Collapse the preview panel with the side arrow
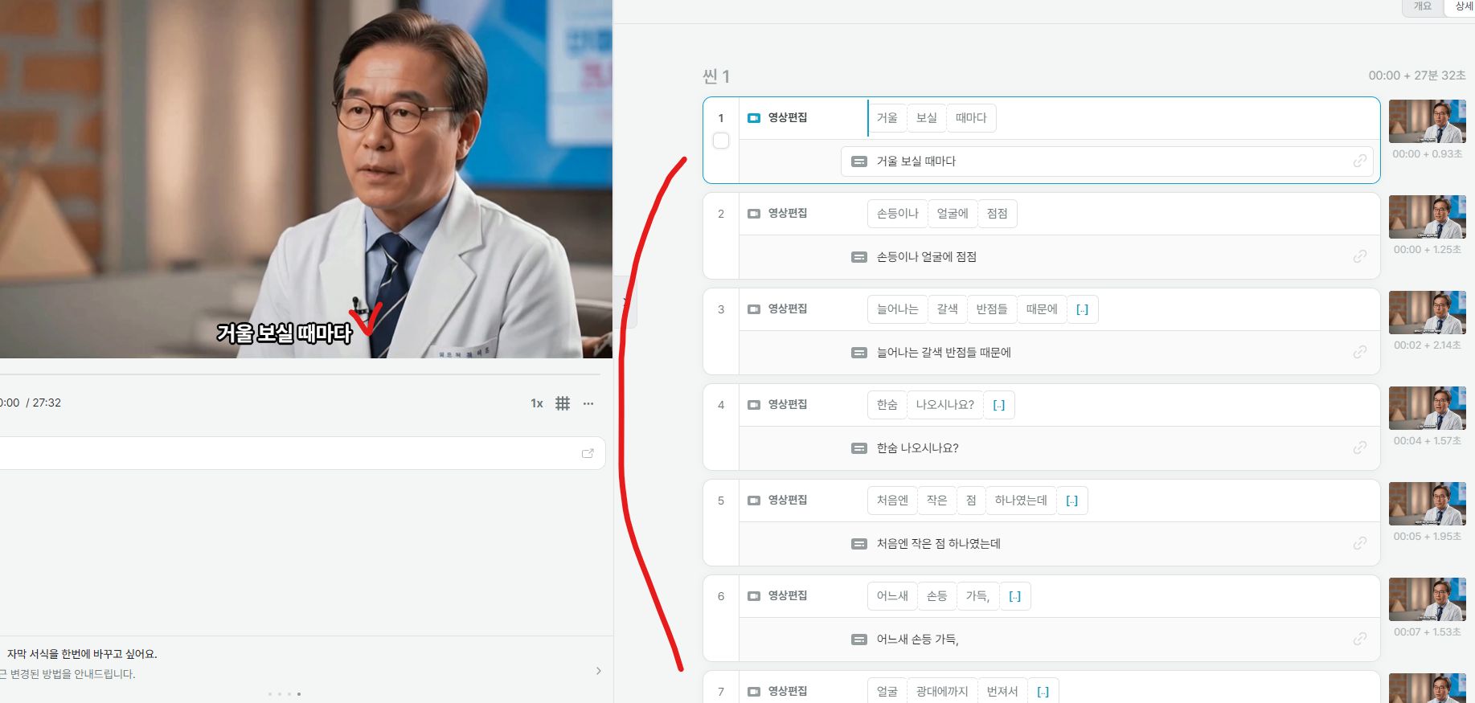The width and height of the screenshot is (1475, 703). click(x=626, y=302)
